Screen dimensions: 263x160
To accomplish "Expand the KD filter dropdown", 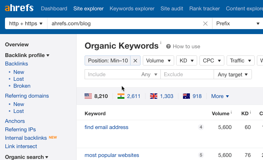I will [x=187, y=60].
